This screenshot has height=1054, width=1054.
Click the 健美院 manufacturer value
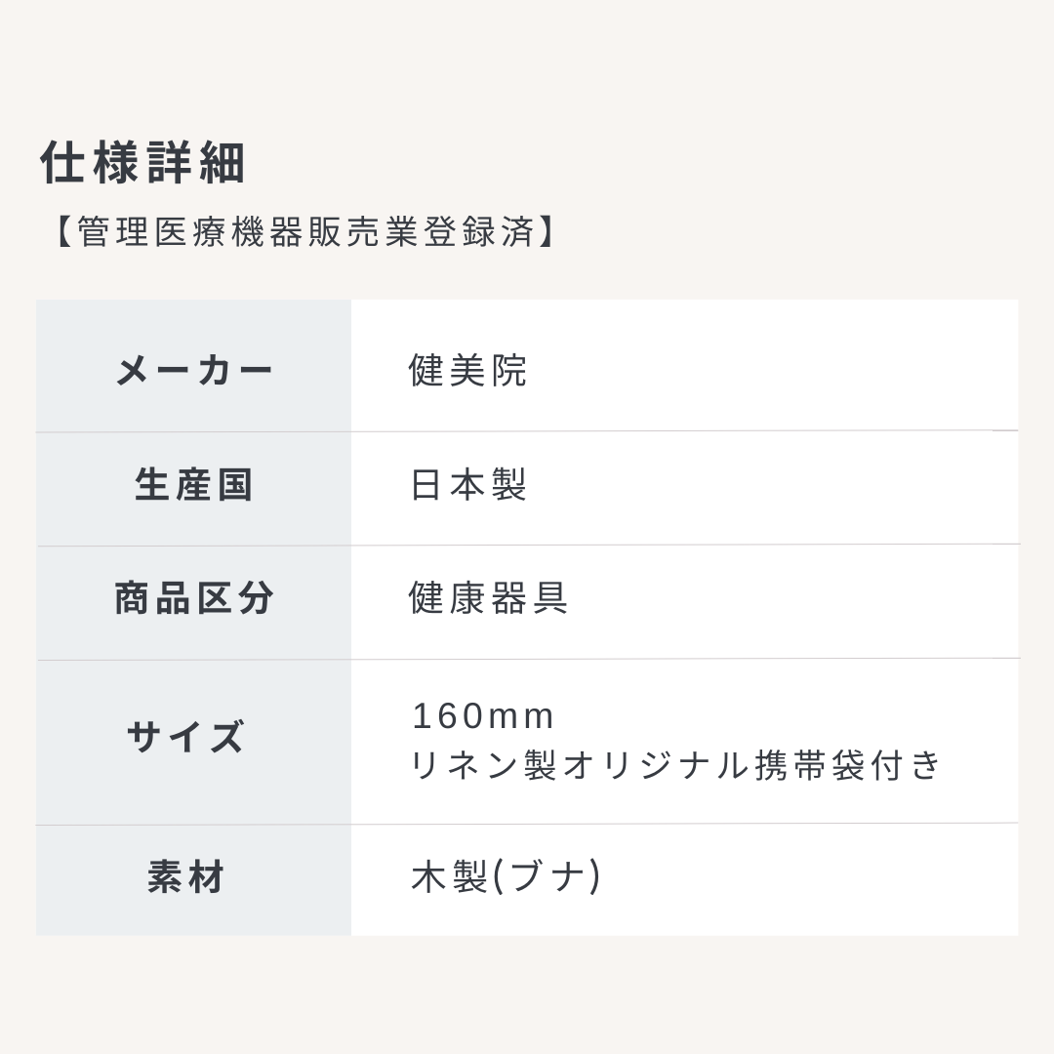[x=467, y=371]
